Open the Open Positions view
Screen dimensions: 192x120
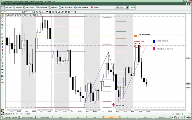(29, 7)
